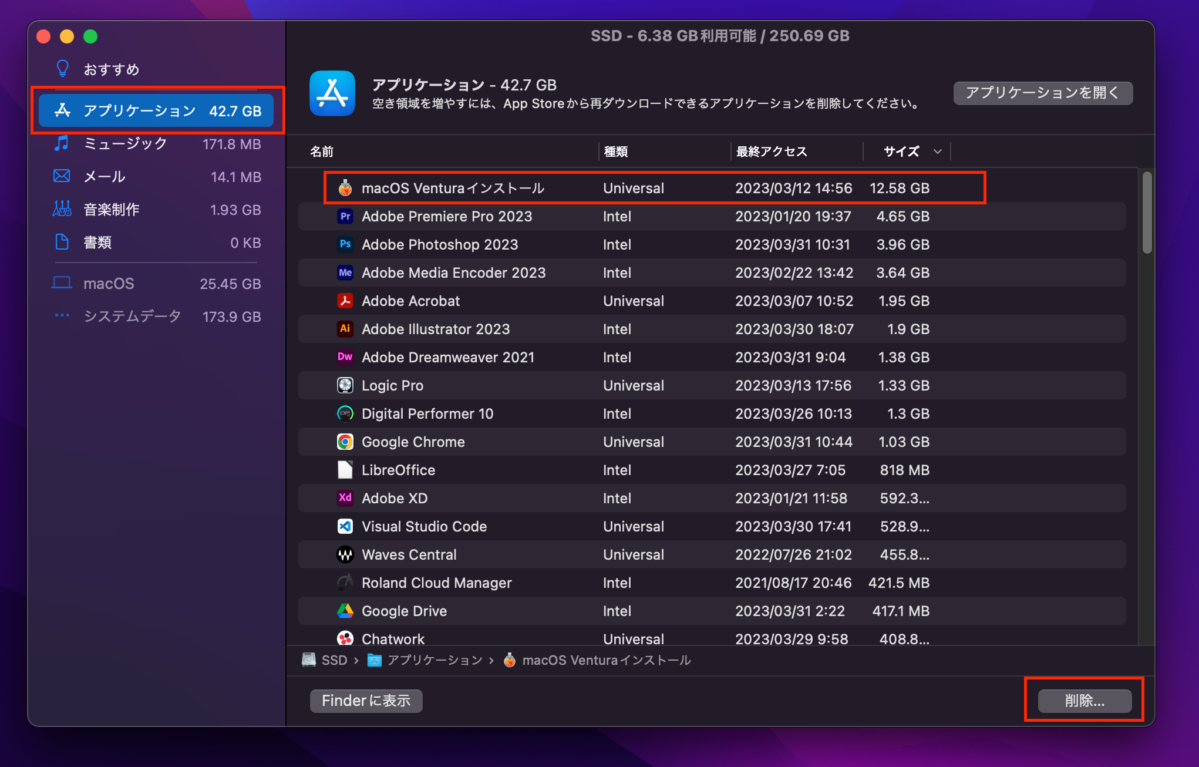Open 書類 0 KB category

click(156, 243)
